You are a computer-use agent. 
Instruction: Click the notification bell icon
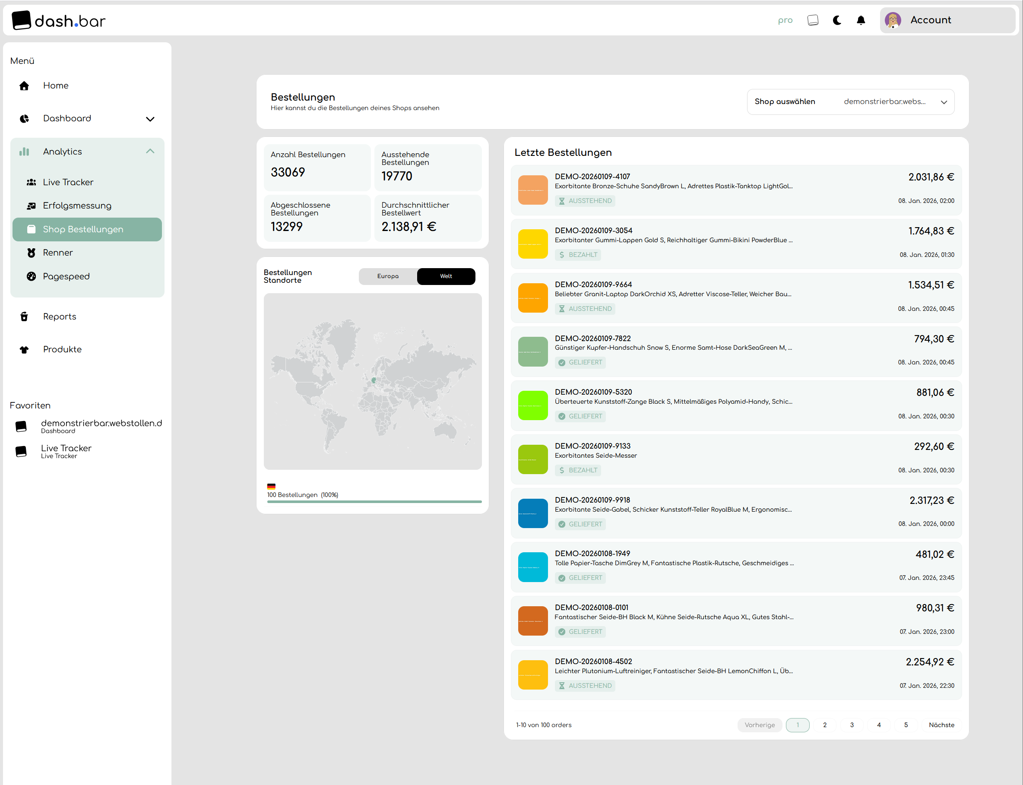(860, 20)
